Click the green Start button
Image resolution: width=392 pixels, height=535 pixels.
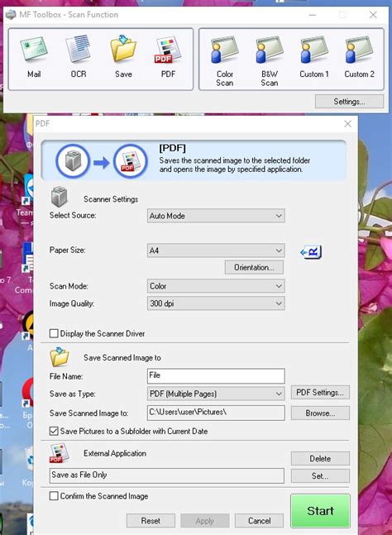point(320,511)
